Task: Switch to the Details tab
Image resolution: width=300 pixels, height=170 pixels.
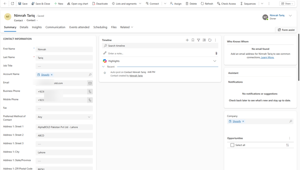Action: [24, 27]
